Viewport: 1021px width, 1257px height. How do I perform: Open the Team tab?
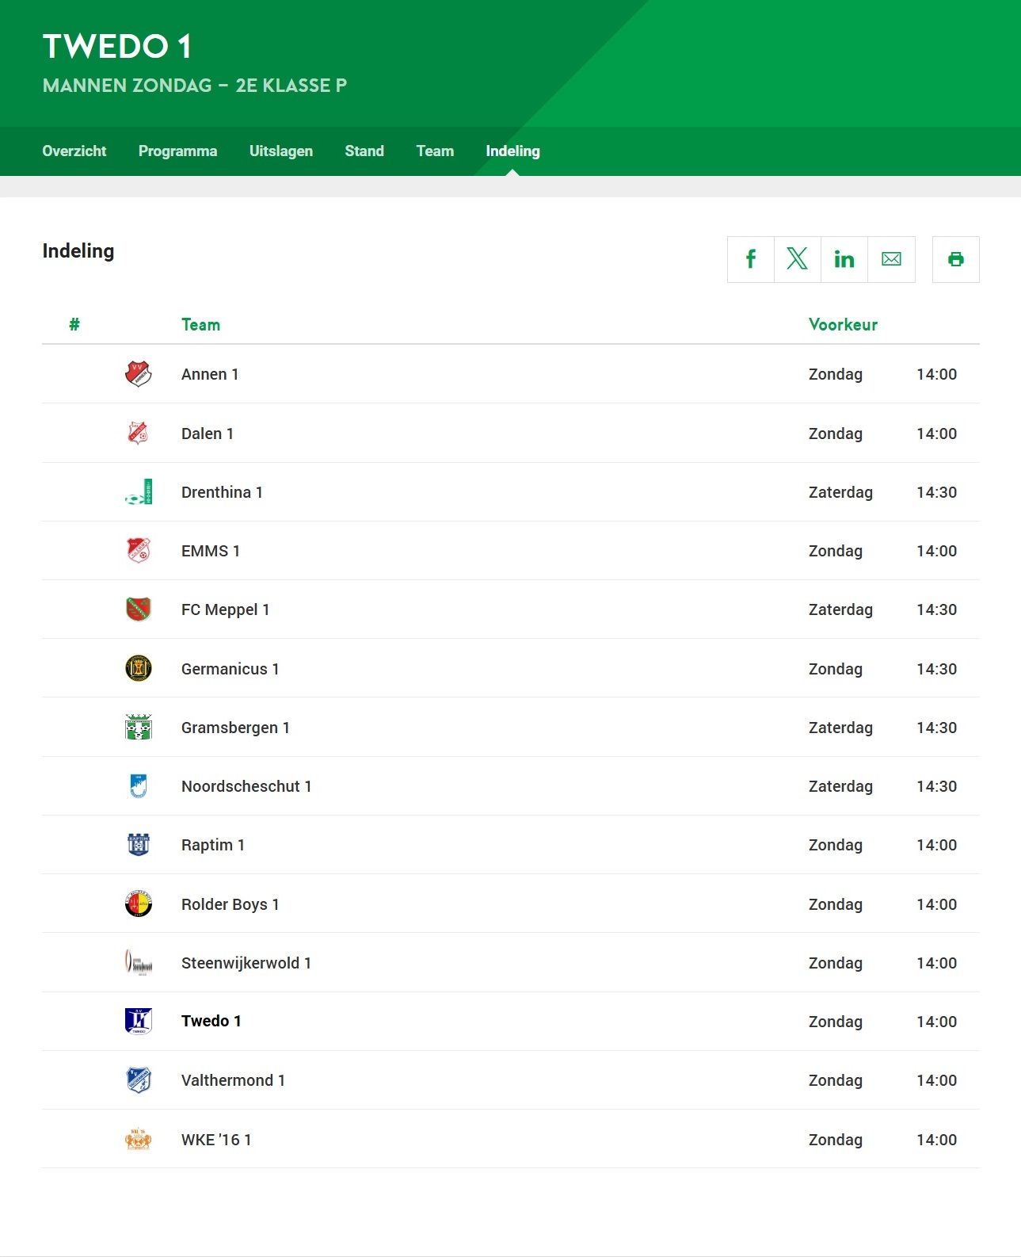tap(436, 151)
